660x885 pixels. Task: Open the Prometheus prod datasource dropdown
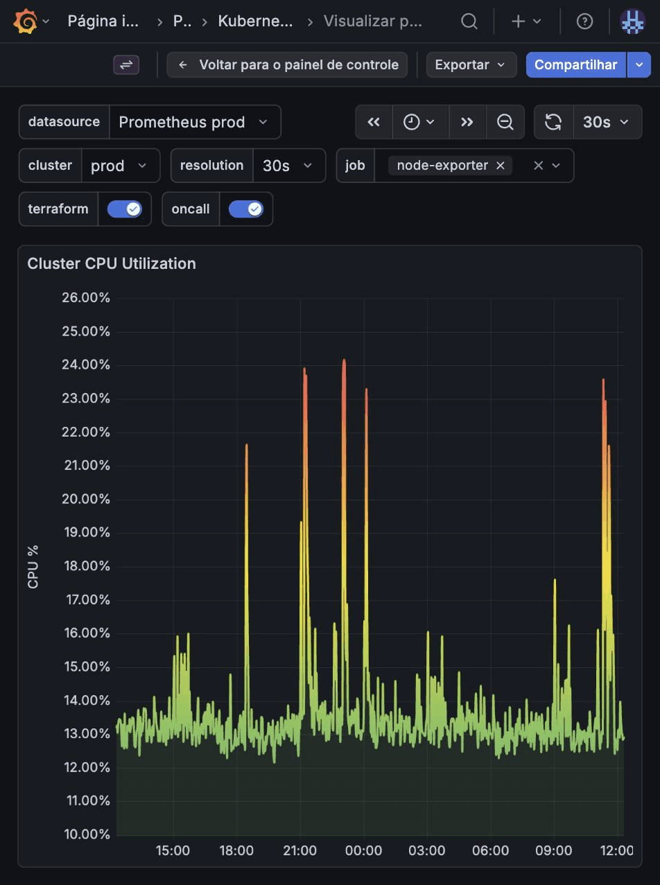point(195,122)
